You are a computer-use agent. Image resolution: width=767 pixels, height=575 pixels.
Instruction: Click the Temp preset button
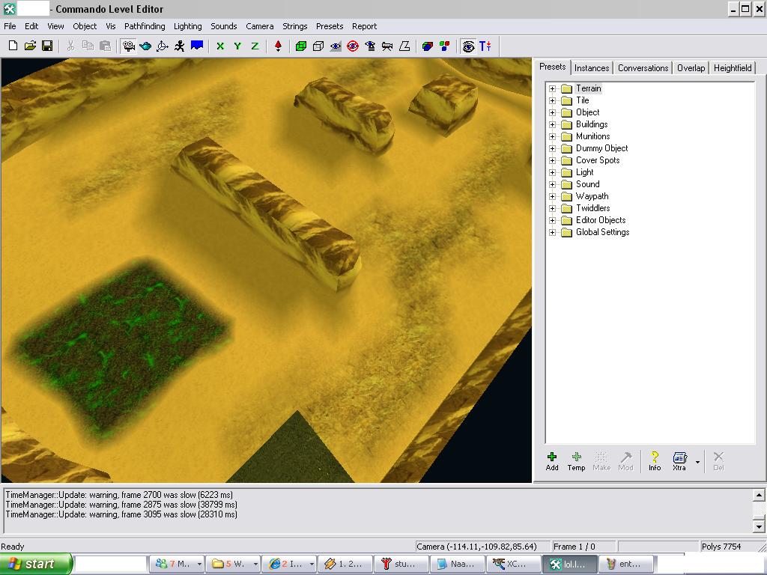point(576,460)
